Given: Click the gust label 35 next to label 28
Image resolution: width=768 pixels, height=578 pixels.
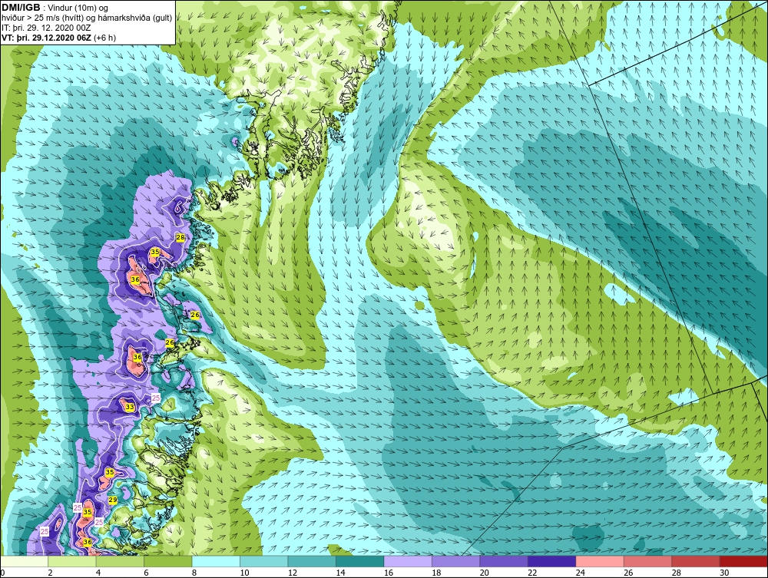Looking at the screenshot, I should pos(155,252).
